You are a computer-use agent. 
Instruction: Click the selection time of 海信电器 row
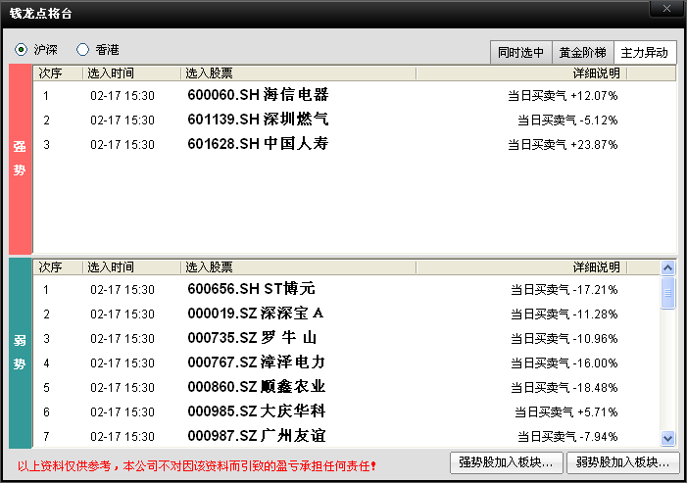click(123, 95)
